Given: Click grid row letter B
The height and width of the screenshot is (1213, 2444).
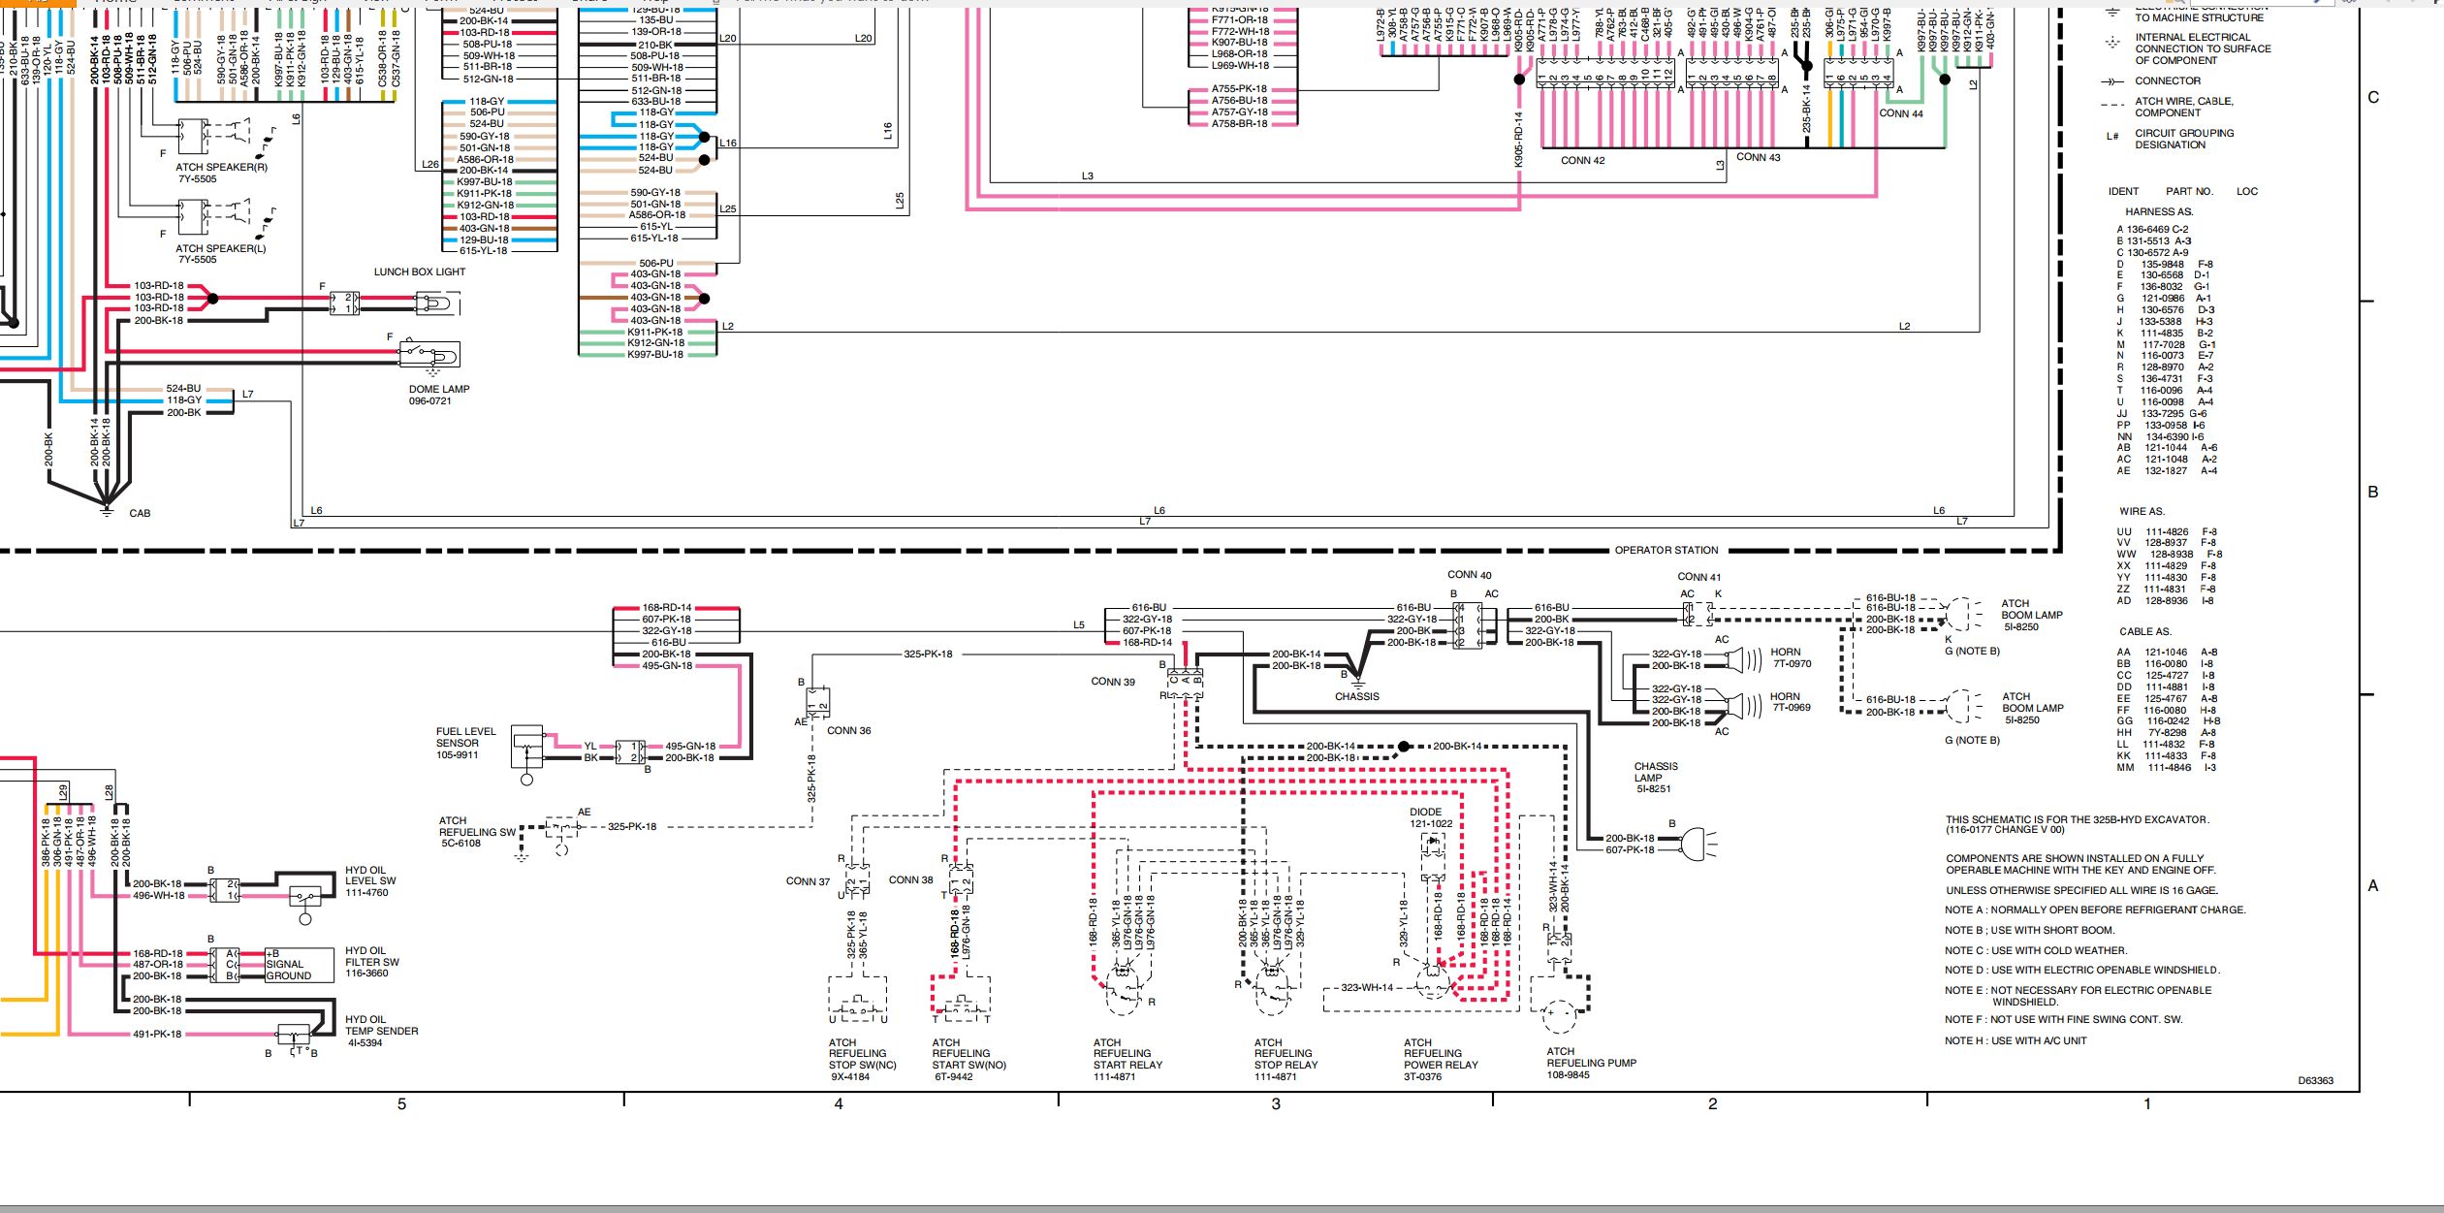Looking at the screenshot, I should pos(2372,492).
